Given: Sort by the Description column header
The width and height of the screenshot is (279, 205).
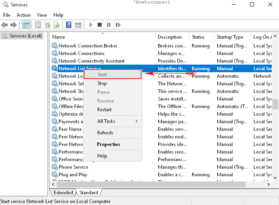Looking at the screenshot, I should pyautogui.click(x=172, y=37).
